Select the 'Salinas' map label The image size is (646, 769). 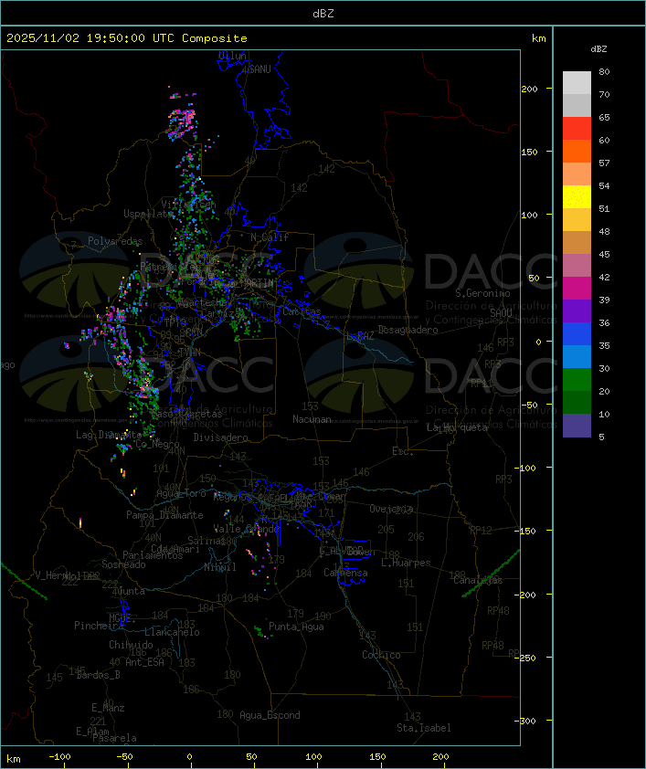pyautogui.click(x=206, y=541)
